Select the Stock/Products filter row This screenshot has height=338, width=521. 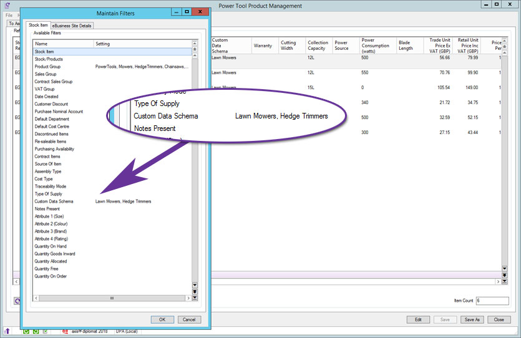(112, 59)
